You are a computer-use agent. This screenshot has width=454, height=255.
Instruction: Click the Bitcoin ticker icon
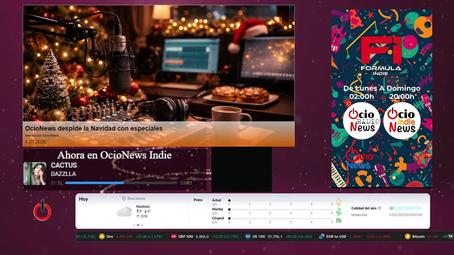click(x=408, y=236)
